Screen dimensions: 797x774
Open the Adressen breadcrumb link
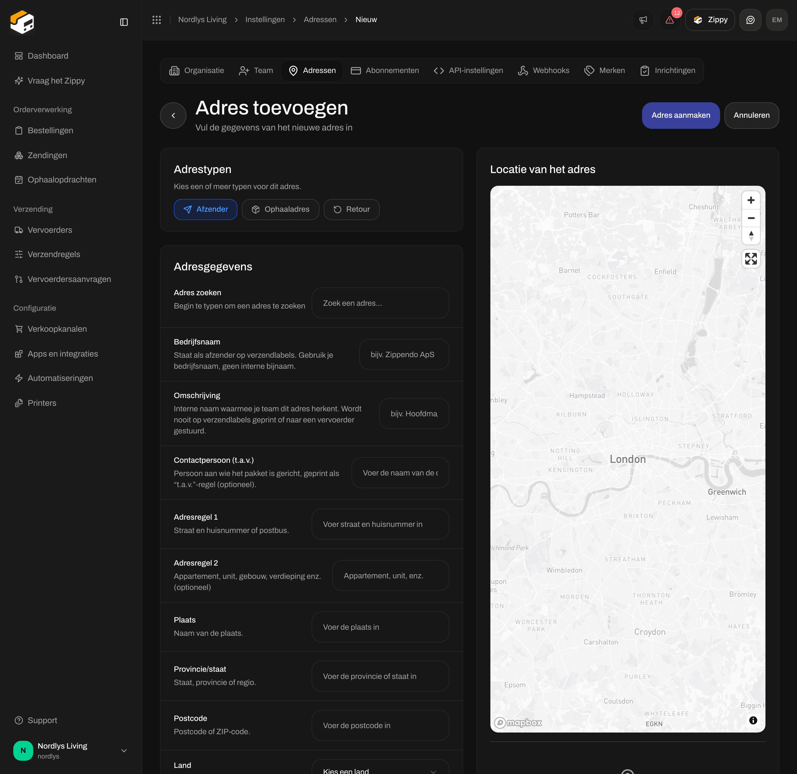[x=320, y=20]
